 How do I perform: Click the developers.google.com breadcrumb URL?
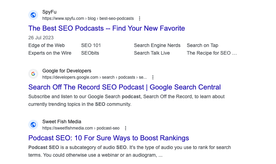tap(94, 77)
